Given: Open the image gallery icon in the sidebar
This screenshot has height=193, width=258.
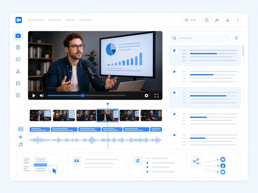Looking at the screenshot, I should [18, 83].
